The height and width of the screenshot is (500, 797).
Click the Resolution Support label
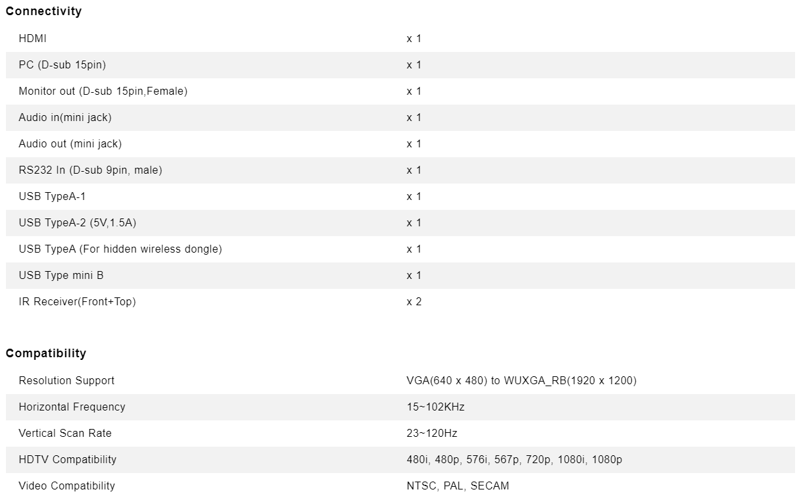[66, 381]
